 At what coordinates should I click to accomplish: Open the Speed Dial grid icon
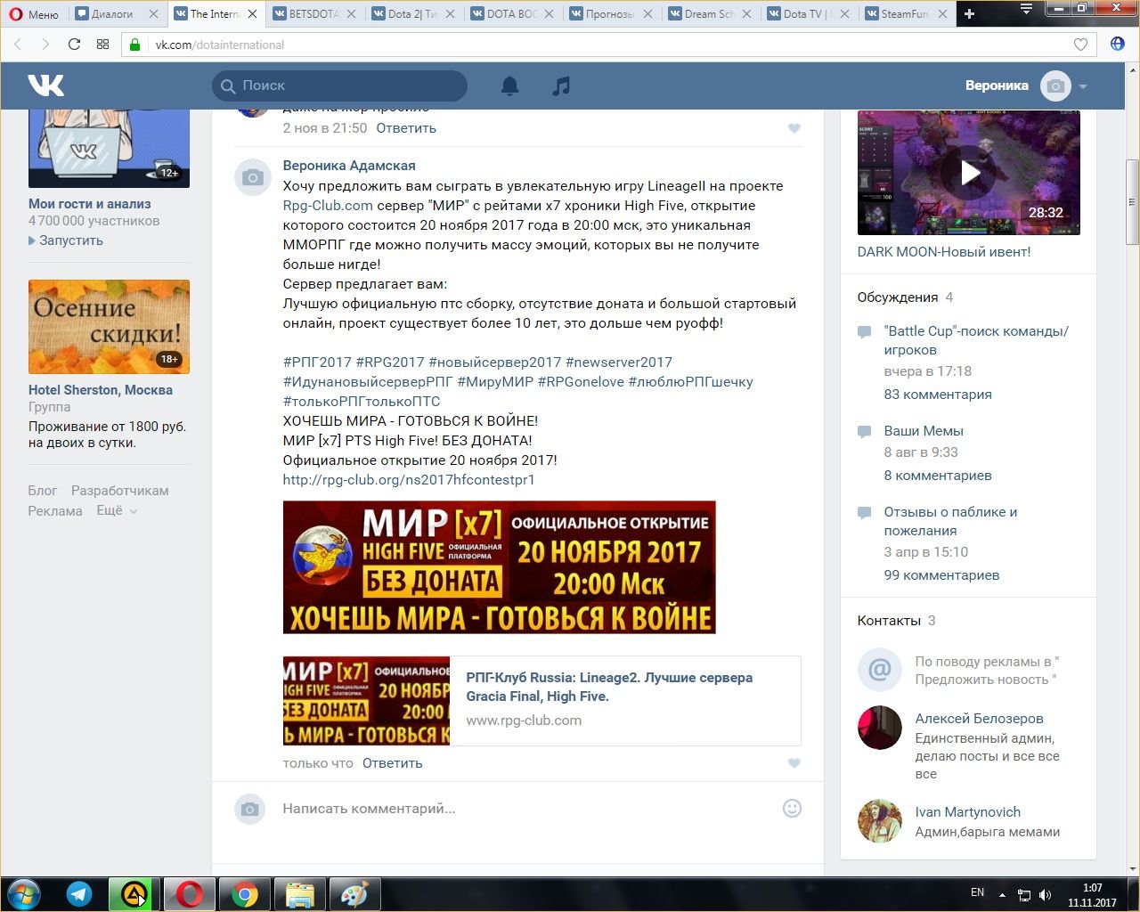[x=102, y=45]
